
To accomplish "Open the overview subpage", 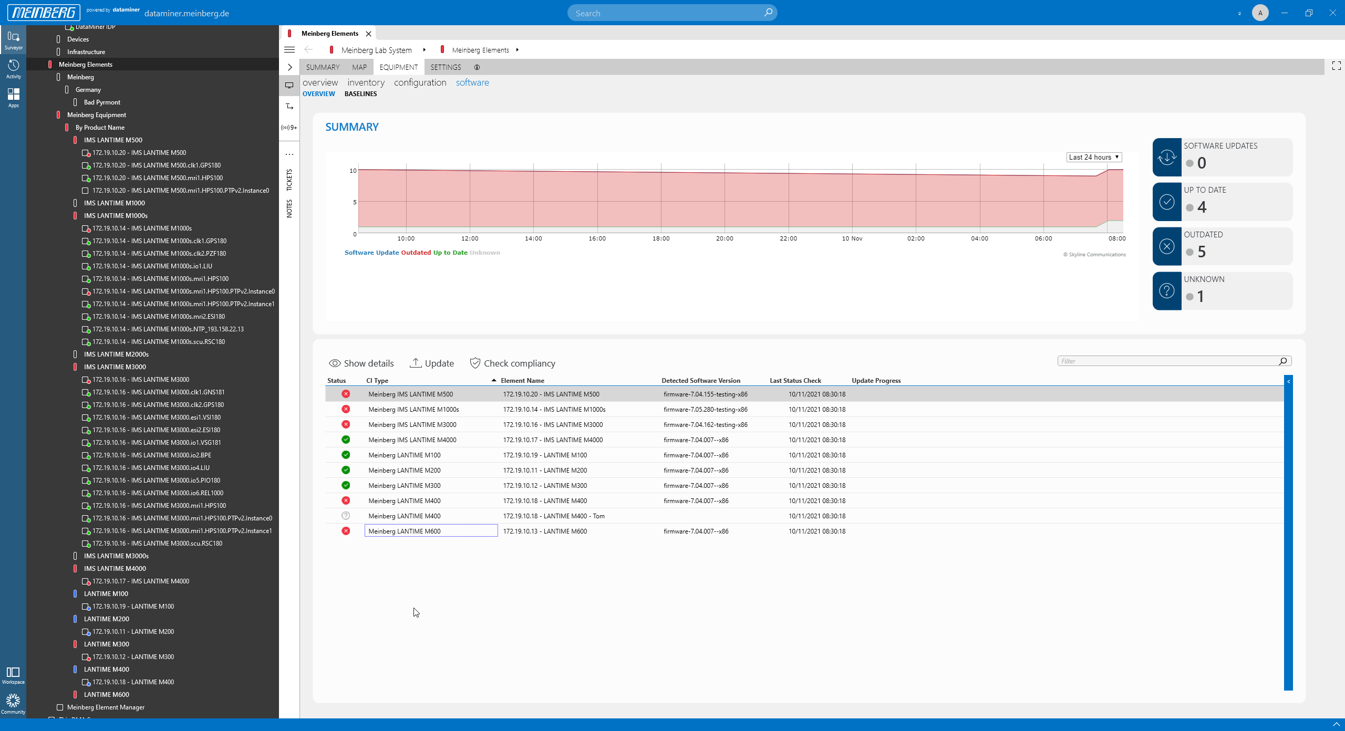I will click(x=320, y=82).
